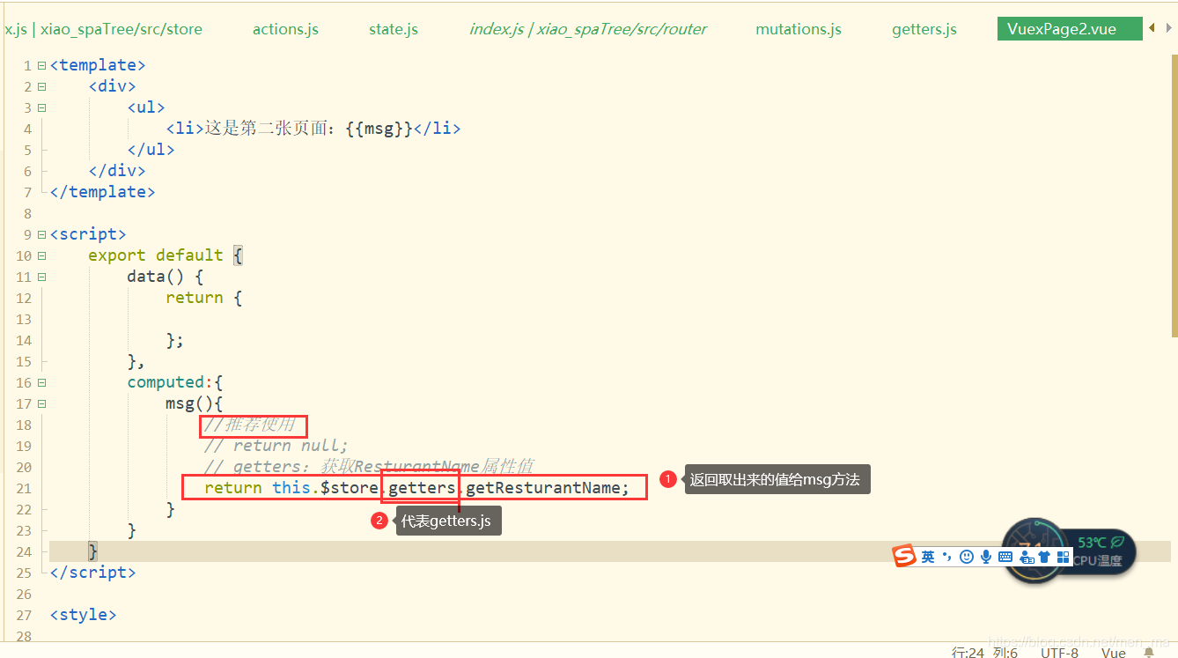Toggle the Sogou 英 language mode

pos(928,557)
